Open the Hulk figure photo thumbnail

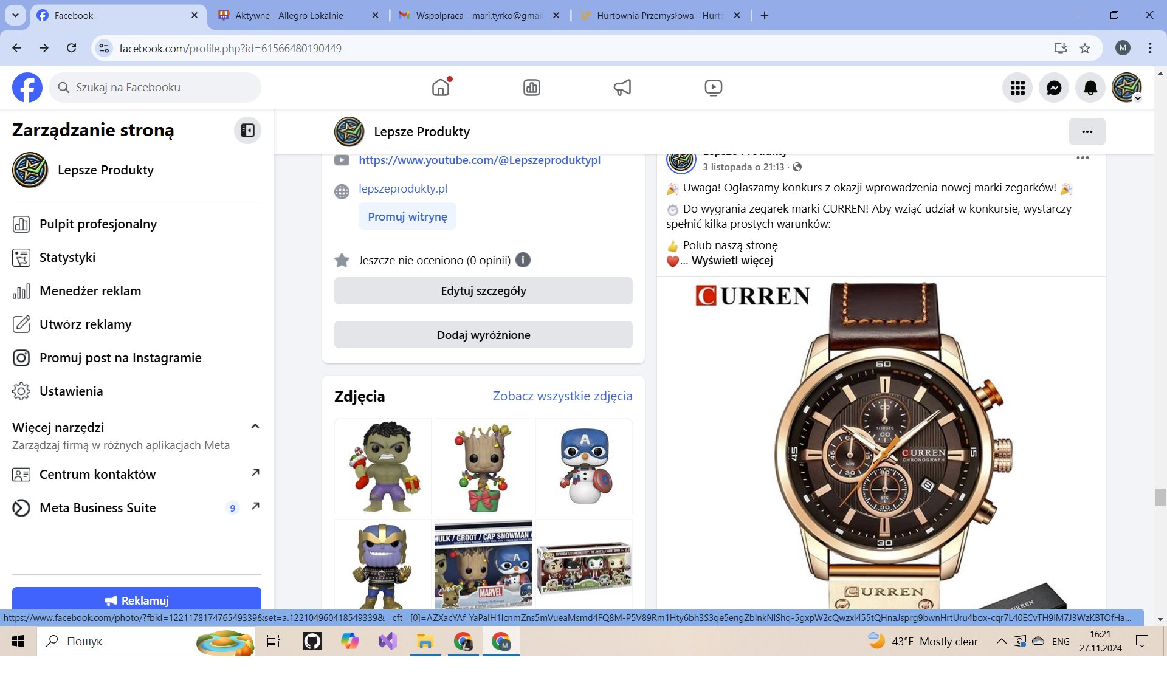(383, 467)
